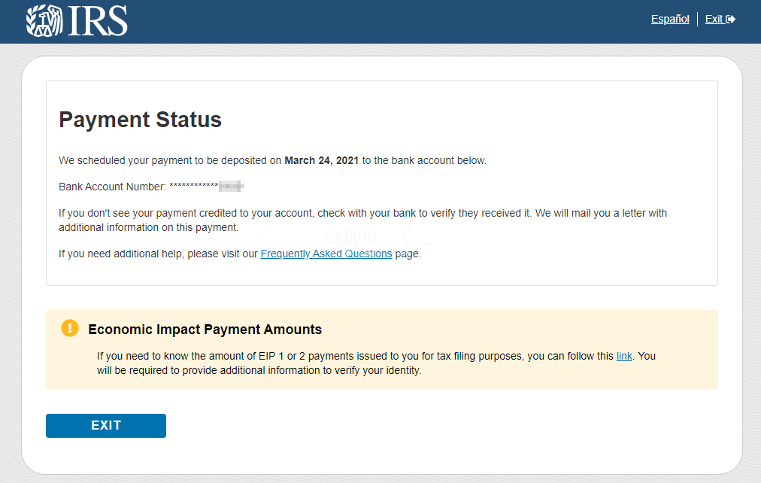Screen dimensions: 761x483
Task: Click the IRS eagle logo icon
Action: pos(44,21)
